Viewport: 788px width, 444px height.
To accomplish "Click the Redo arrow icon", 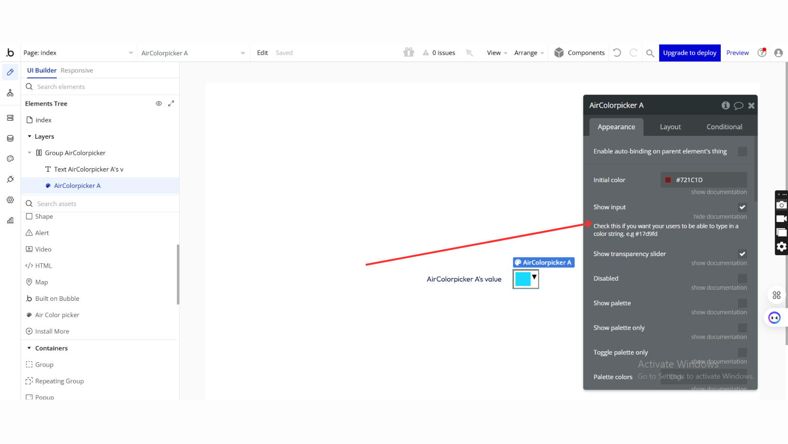I will tap(634, 53).
